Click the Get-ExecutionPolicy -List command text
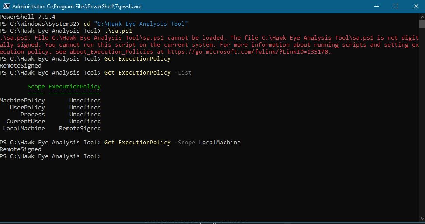This screenshot has height=224, width=425. 148,73
